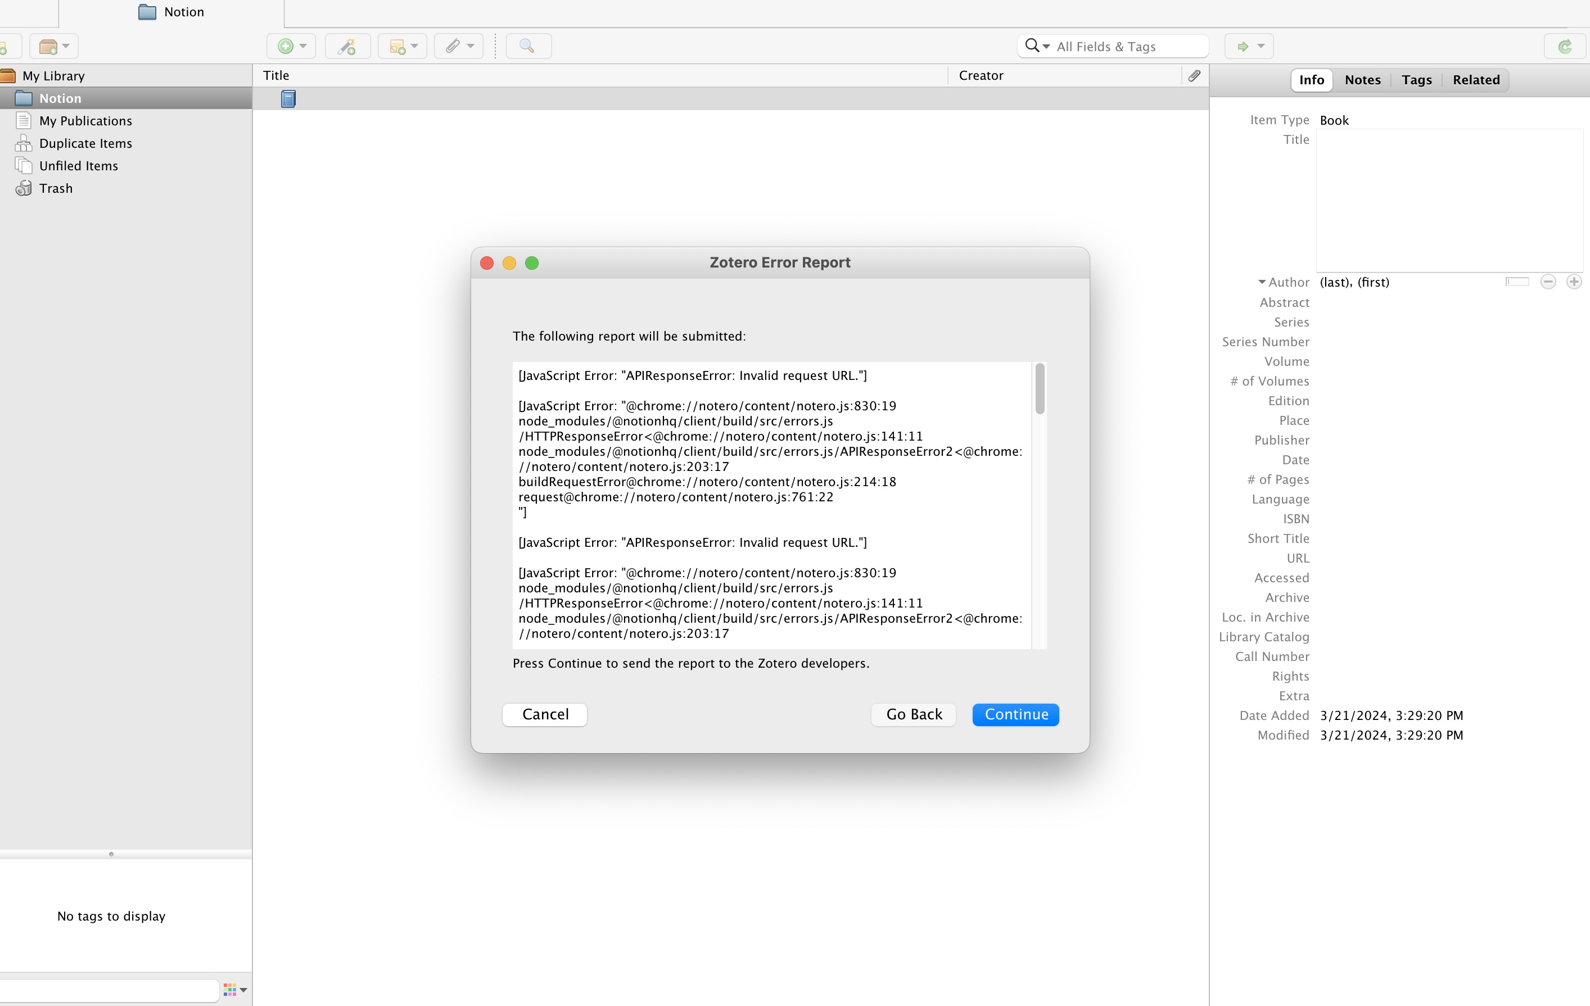Click the Advanced Search magnifier icon
Screen dimensions: 1590x1006
click(x=527, y=46)
